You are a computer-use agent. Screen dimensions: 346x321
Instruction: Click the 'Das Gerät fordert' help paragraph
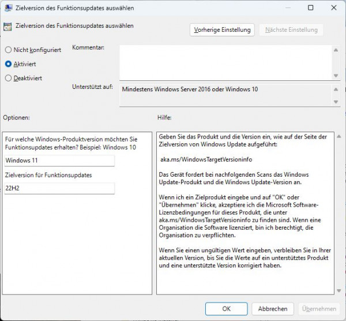pos(234,178)
